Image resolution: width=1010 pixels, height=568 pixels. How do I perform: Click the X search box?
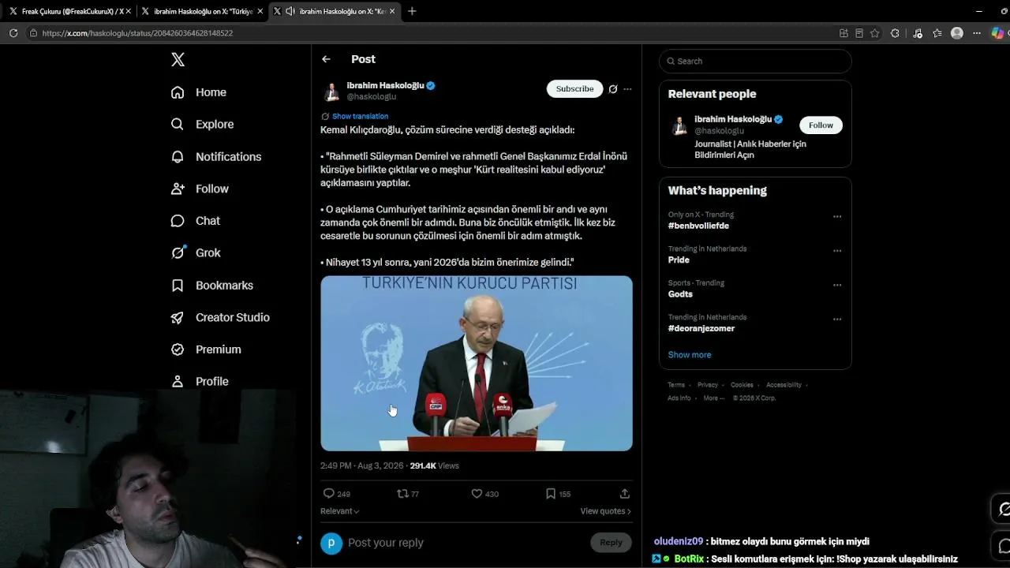point(755,61)
